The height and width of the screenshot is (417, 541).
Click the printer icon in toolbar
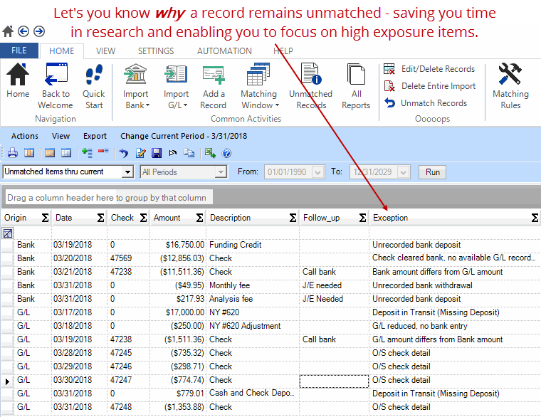click(13, 152)
